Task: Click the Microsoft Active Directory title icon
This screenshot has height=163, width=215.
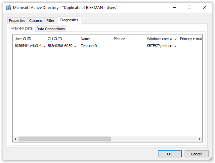Action: [9, 7]
